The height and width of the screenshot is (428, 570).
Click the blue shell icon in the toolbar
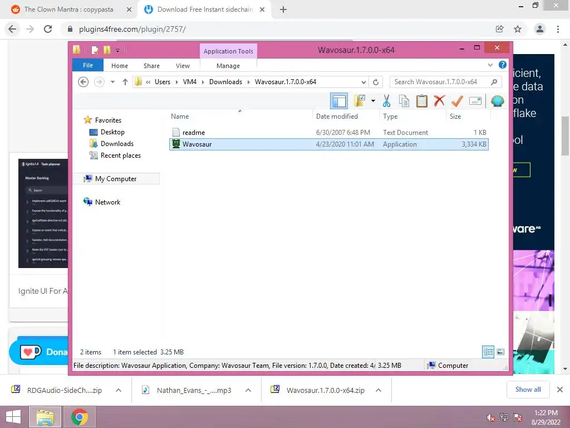click(497, 101)
